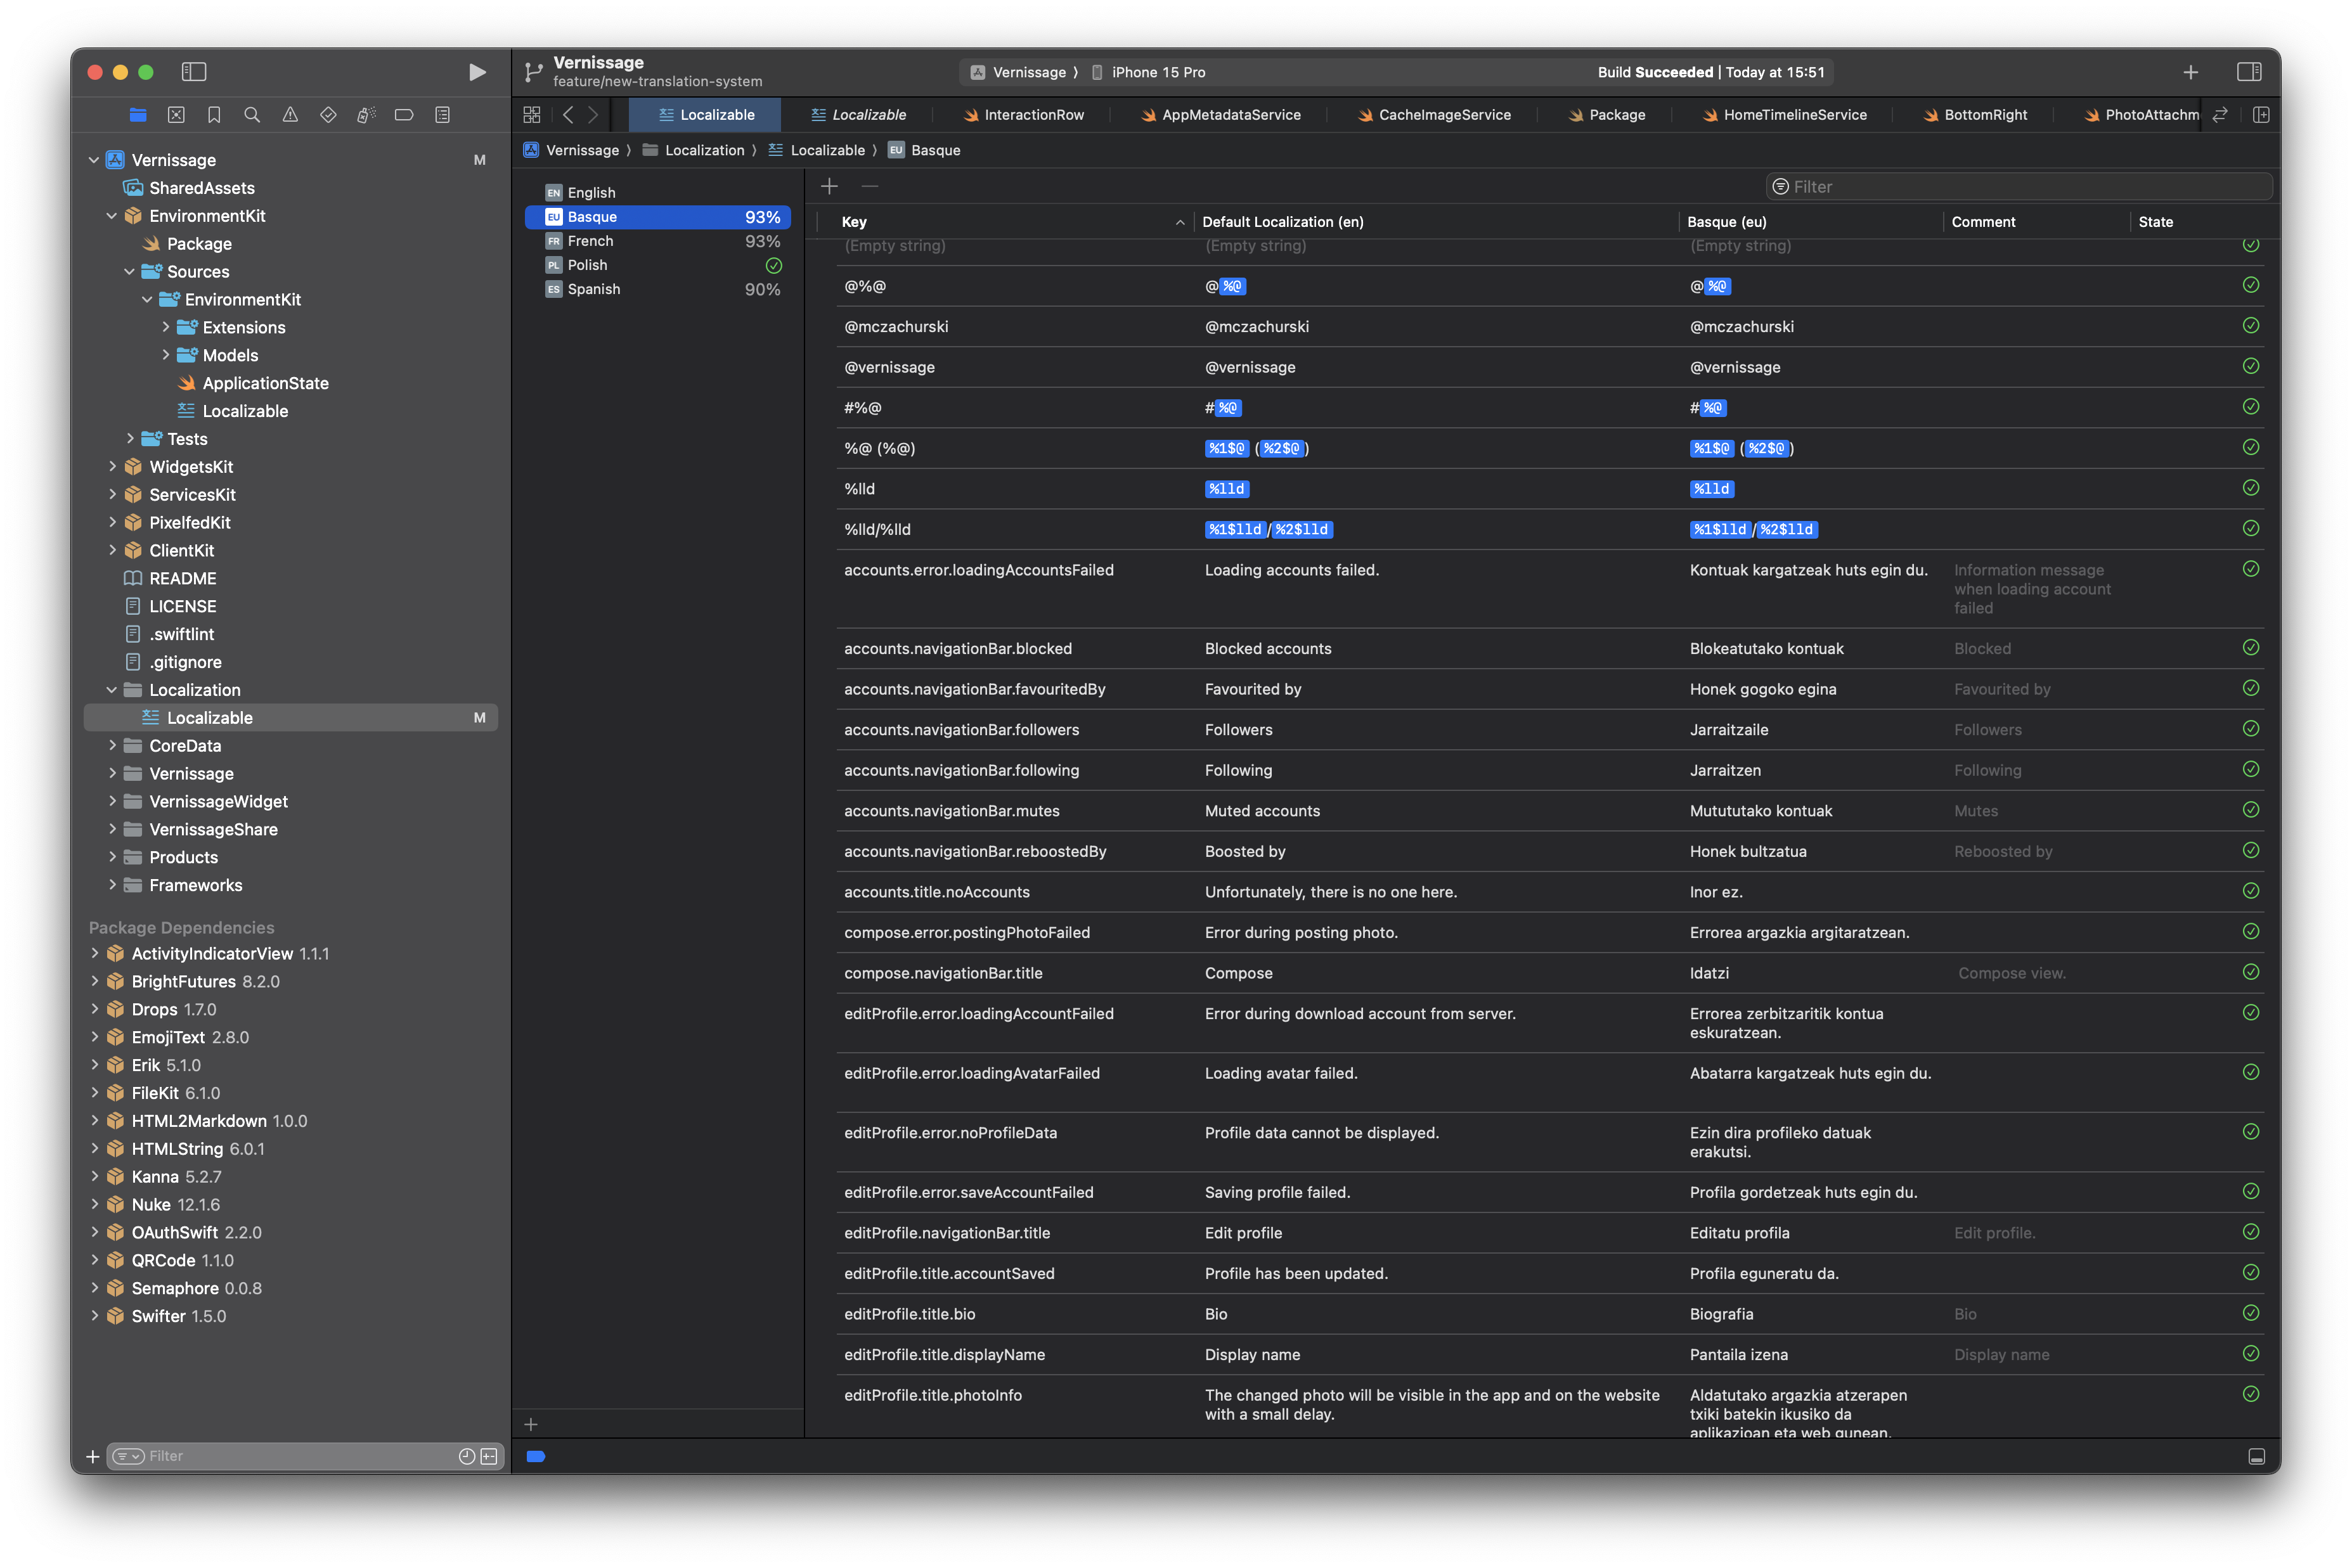This screenshot has width=2352, height=1568.
Task: Expand the WidgetsKit package folder
Action: click(113, 467)
